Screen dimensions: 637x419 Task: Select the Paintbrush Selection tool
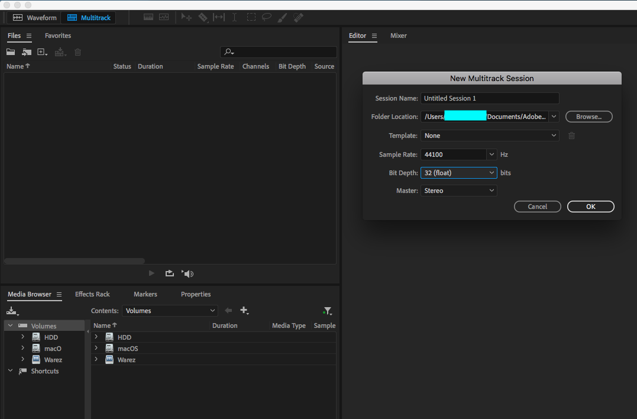(x=282, y=17)
